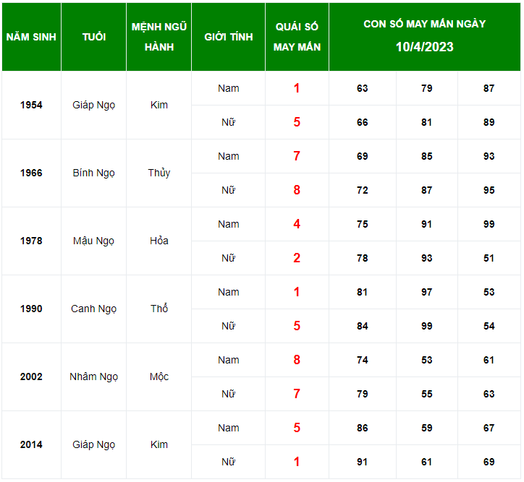The width and height of the screenshot is (524, 482).
Task: Select lucky number 66
Action: 363,122
